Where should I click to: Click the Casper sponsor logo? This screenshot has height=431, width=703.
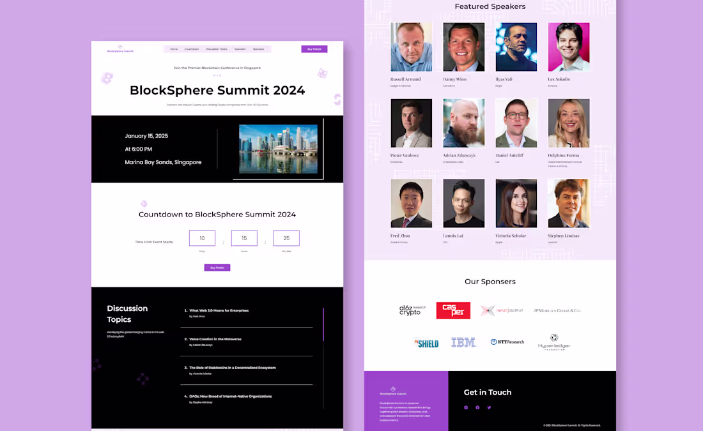[x=453, y=310]
